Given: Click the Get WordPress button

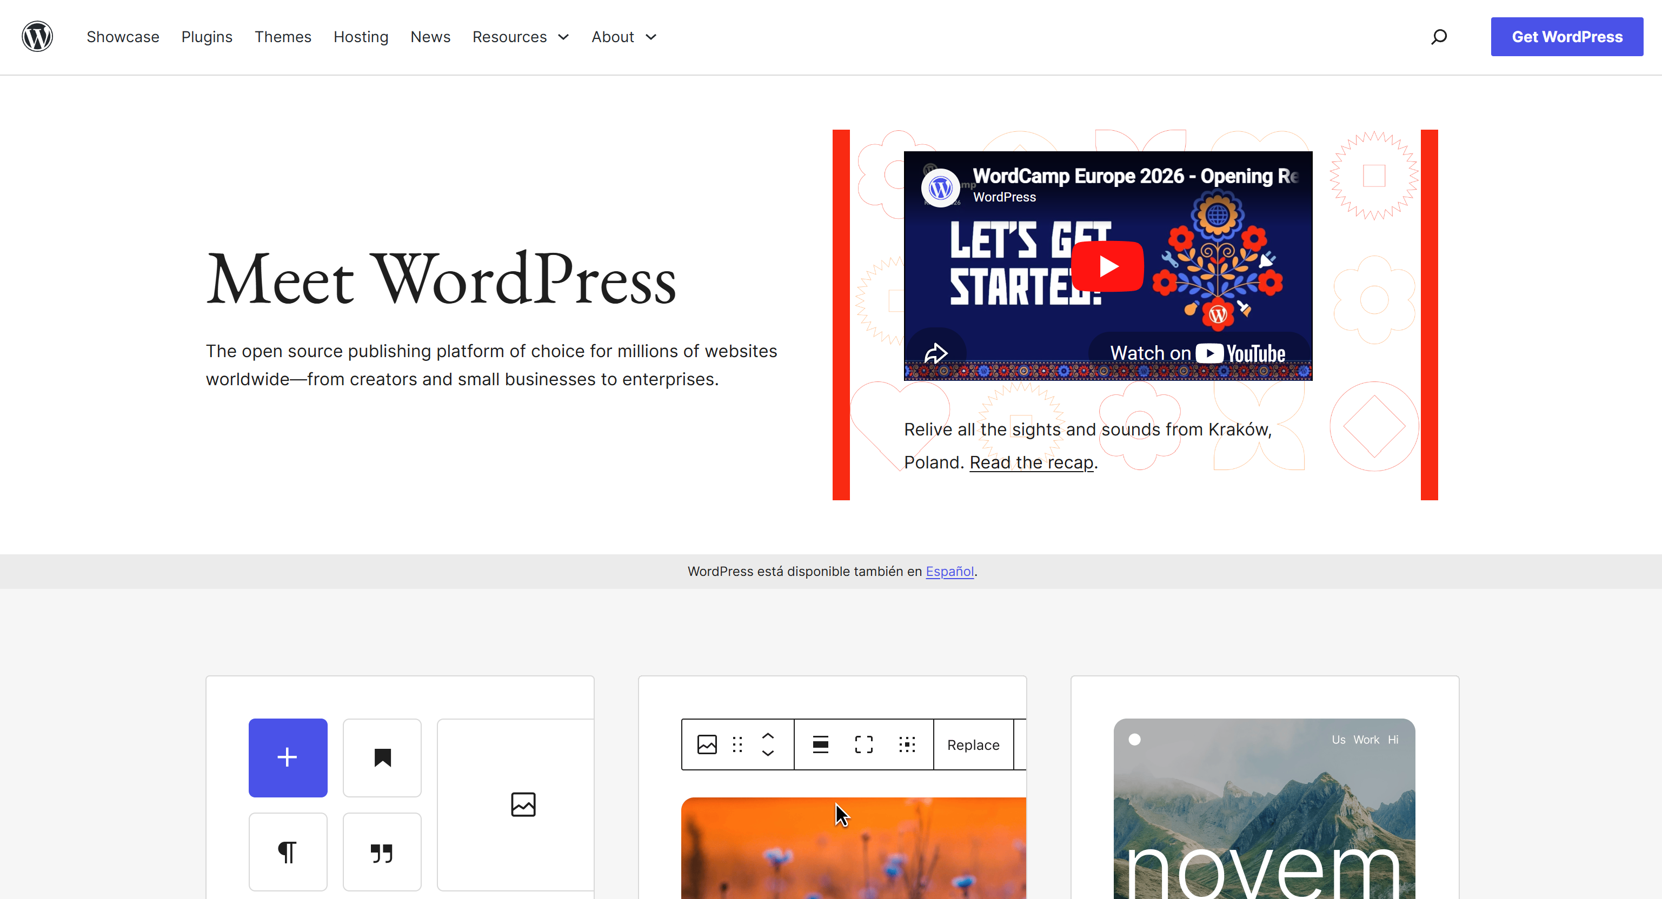Looking at the screenshot, I should pos(1566,37).
